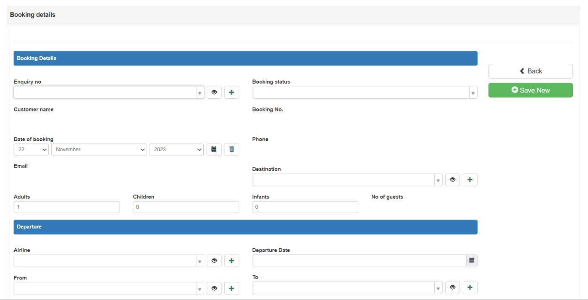Viewport: 588px width, 300px height.
Task: Select the blue Booking Details section header
Action: (x=245, y=58)
